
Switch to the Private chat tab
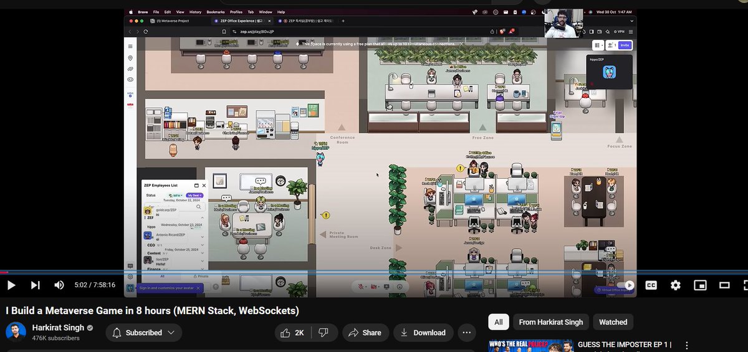(x=201, y=276)
